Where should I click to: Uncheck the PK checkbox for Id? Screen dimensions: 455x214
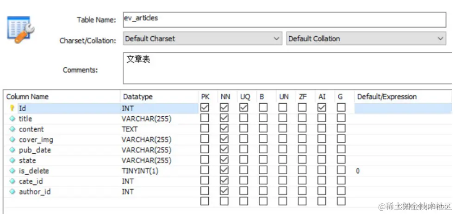[205, 108]
